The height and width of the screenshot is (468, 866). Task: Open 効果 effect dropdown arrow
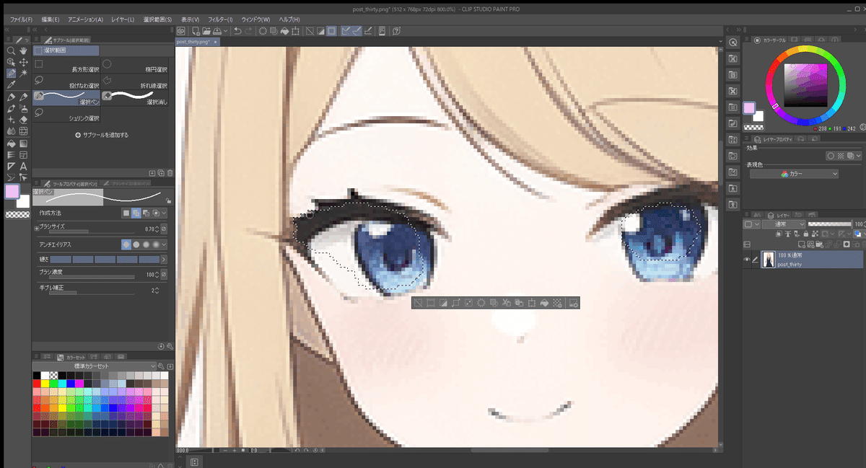tap(859, 155)
